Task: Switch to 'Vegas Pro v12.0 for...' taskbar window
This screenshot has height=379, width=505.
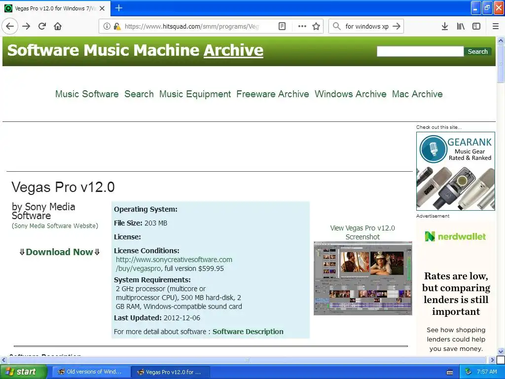Action: point(171,372)
